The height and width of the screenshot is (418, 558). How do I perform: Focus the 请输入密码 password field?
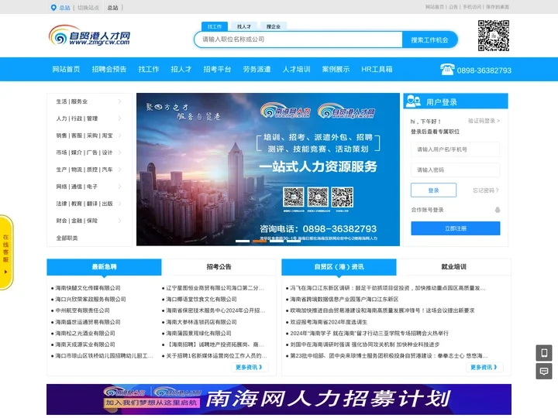tap(455, 170)
